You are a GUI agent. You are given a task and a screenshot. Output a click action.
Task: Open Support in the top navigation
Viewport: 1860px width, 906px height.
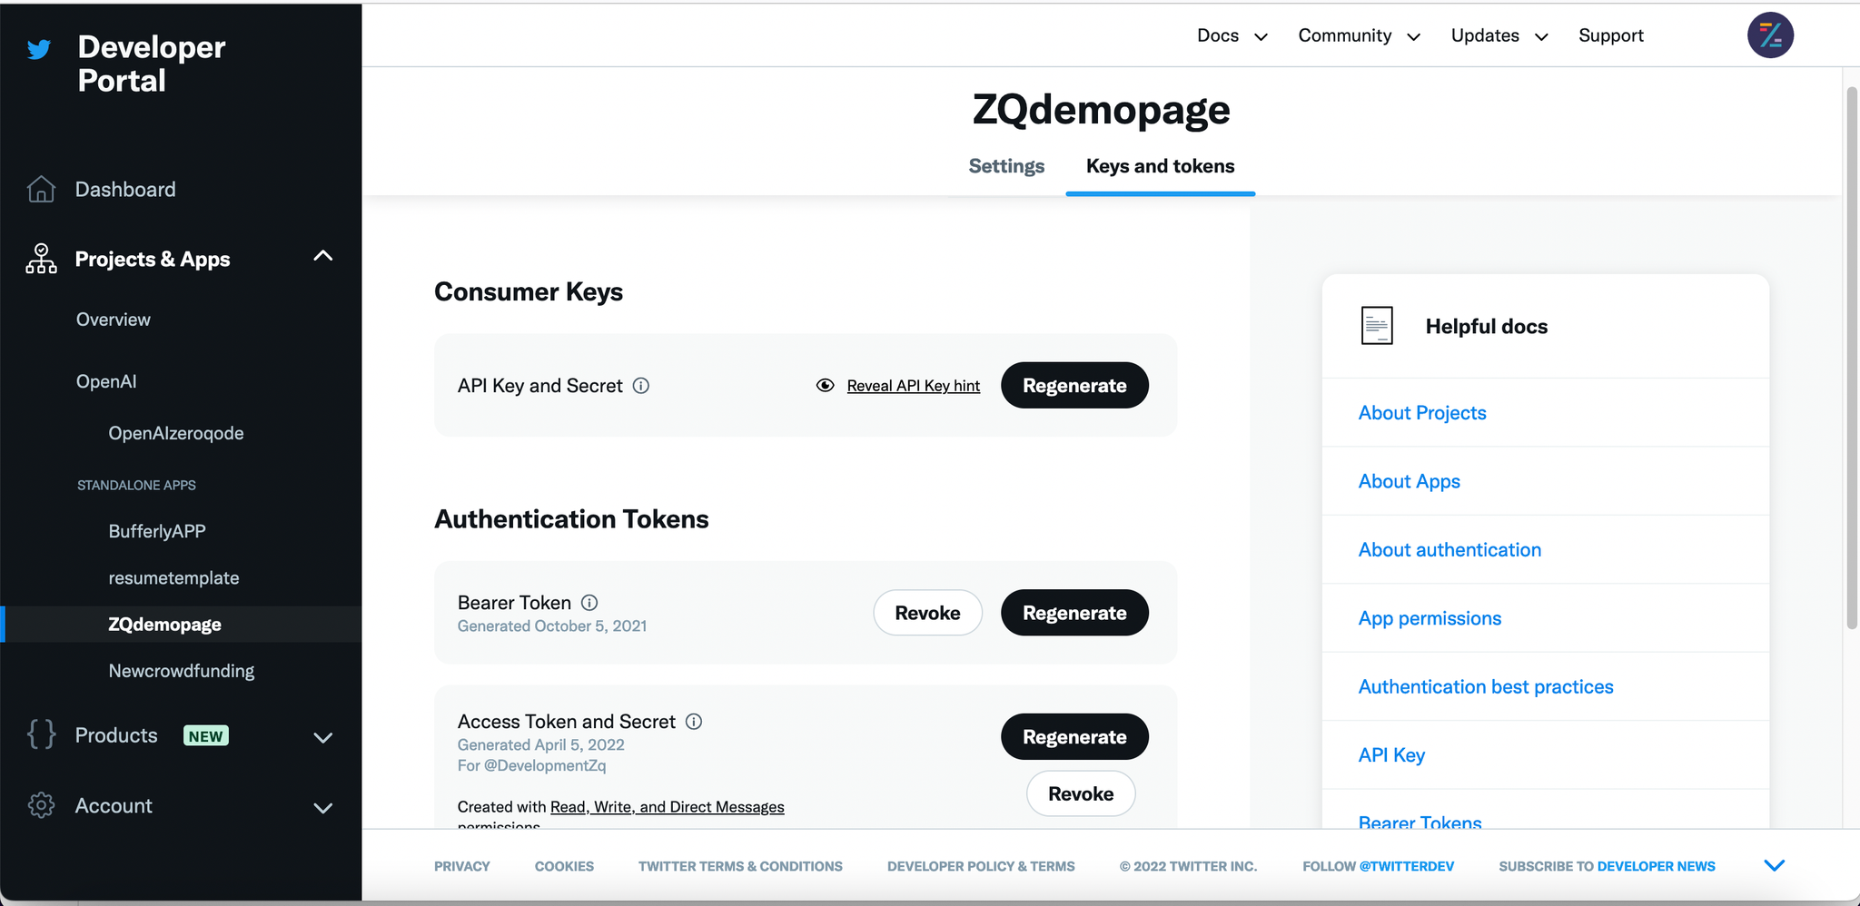click(x=1611, y=35)
